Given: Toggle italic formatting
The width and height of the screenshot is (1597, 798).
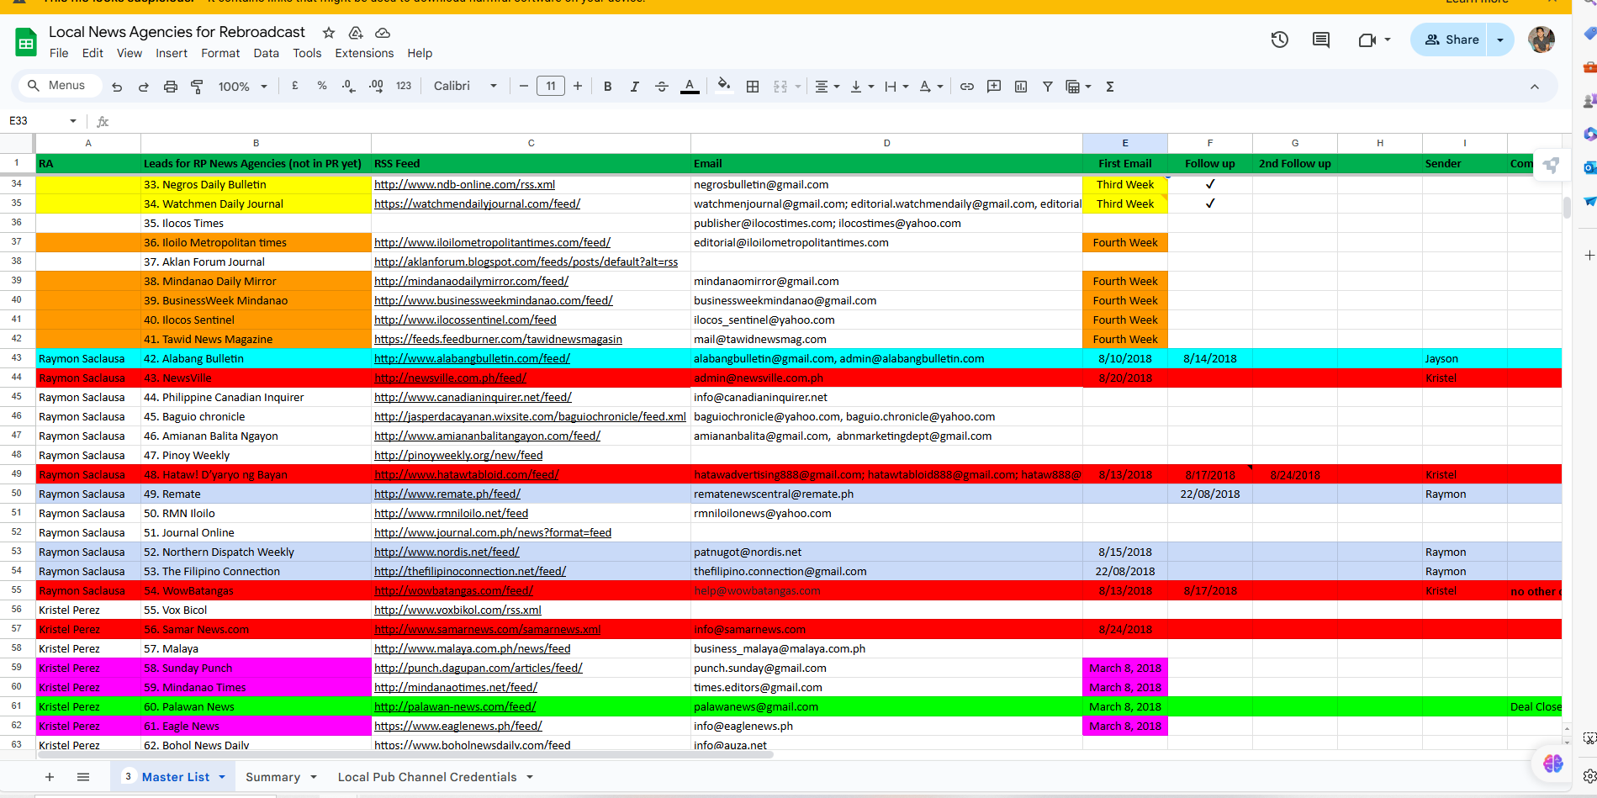Looking at the screenshot, I should coord(635,87).
